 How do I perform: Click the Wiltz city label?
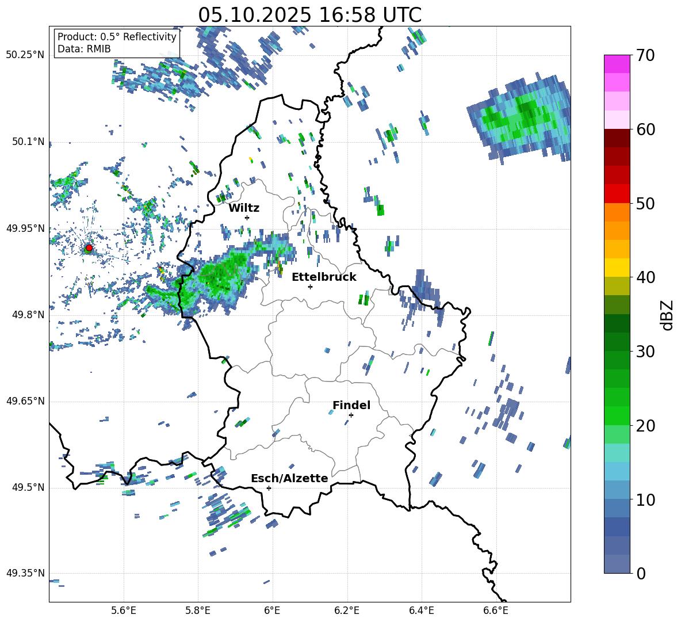[244, 208]
